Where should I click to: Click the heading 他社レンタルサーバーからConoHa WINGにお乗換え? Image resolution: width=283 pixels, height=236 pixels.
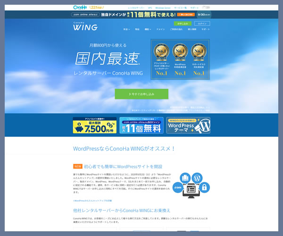coord(122,211)
